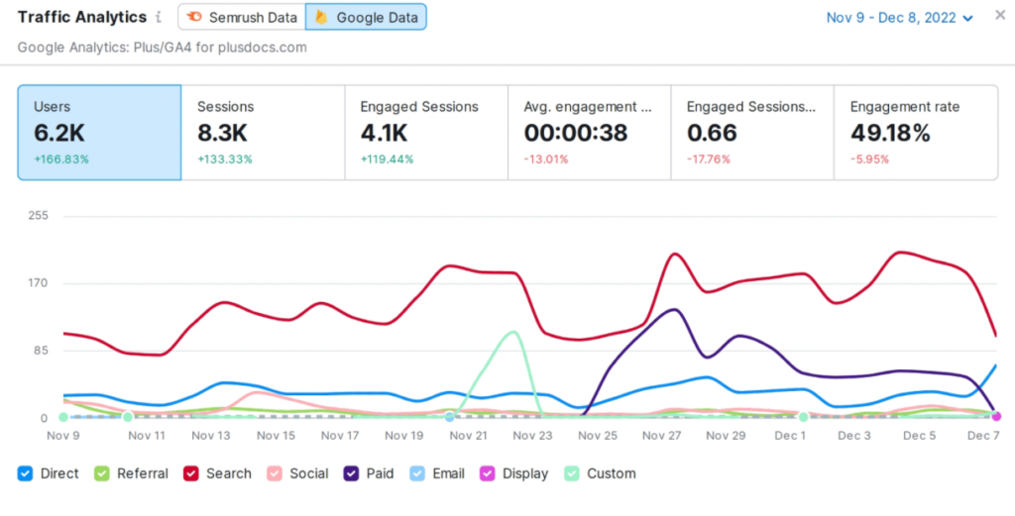The height and width of the screenshot is (516, 1015).
Task: Toggle the Display channel checkbox
Action: 488,474
